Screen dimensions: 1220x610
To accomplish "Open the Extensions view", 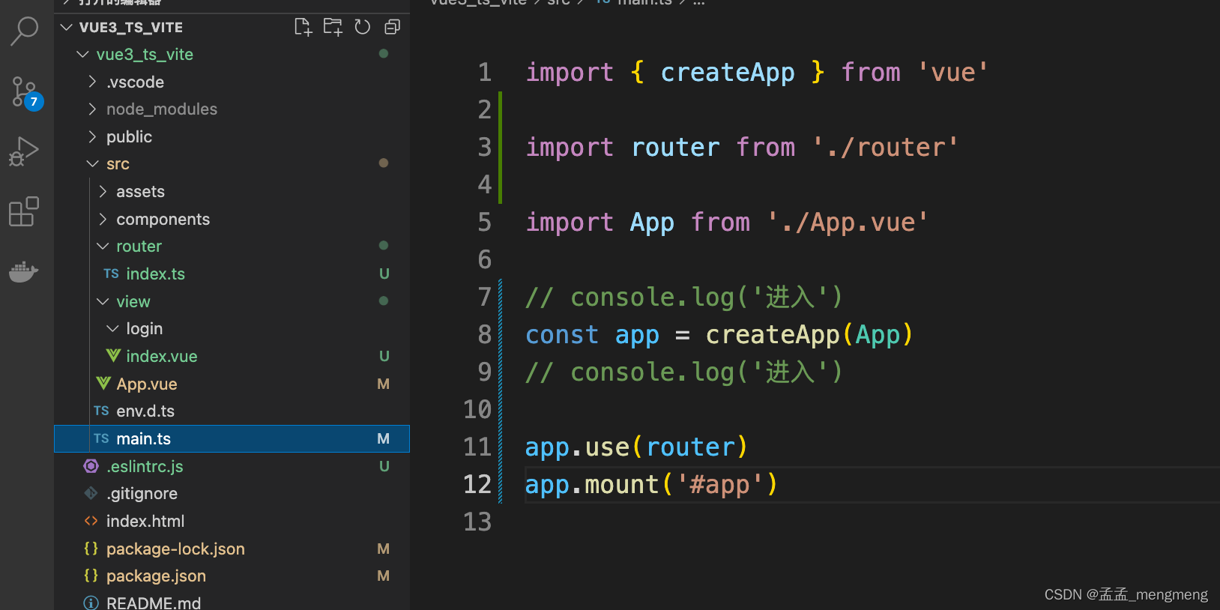I will pyautogui.click(x=25, y=211).
